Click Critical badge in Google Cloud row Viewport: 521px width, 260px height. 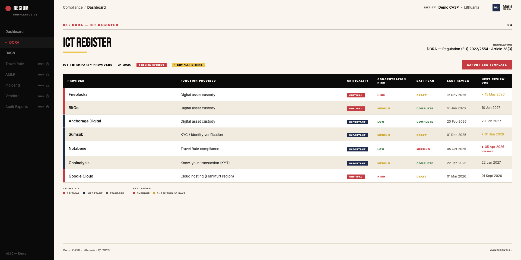(x=356, y=177)
